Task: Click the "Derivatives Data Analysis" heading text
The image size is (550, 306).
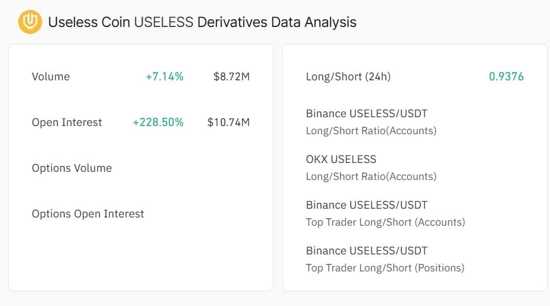Action: 277,22
